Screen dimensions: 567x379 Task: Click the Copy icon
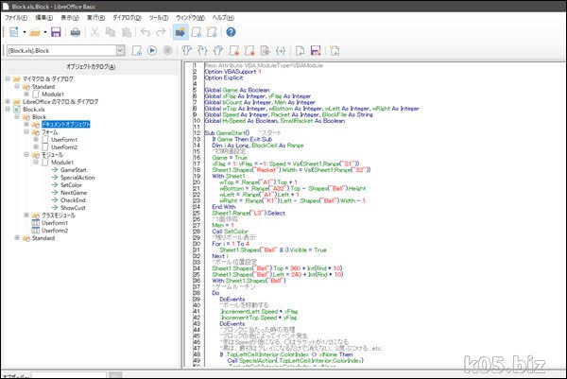pos(111,32)
